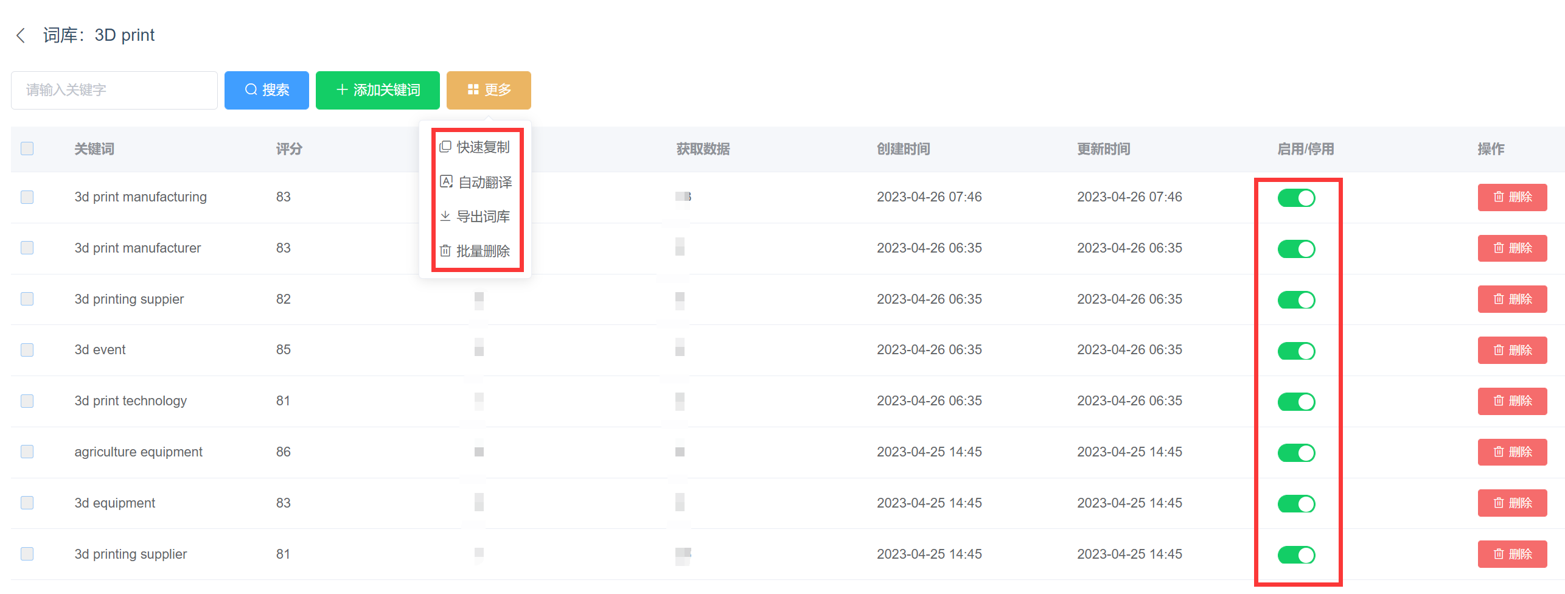Click the keyword text 3d print manufacturing
The height and width of the screenshot is (594, 1565).
(x=141, y=197)
